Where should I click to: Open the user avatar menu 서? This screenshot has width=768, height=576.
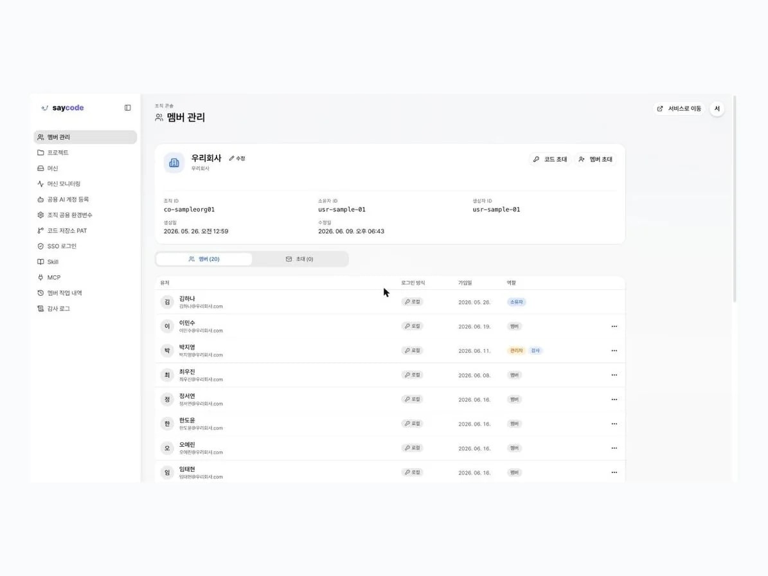(717, 109)
